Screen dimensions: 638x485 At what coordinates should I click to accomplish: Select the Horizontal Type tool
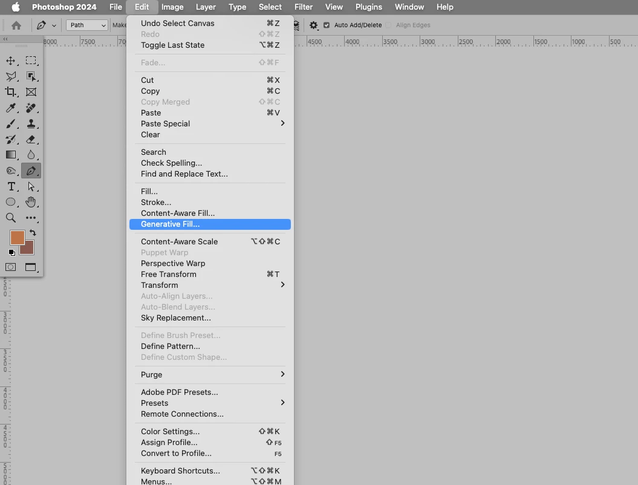pos(11,187)
